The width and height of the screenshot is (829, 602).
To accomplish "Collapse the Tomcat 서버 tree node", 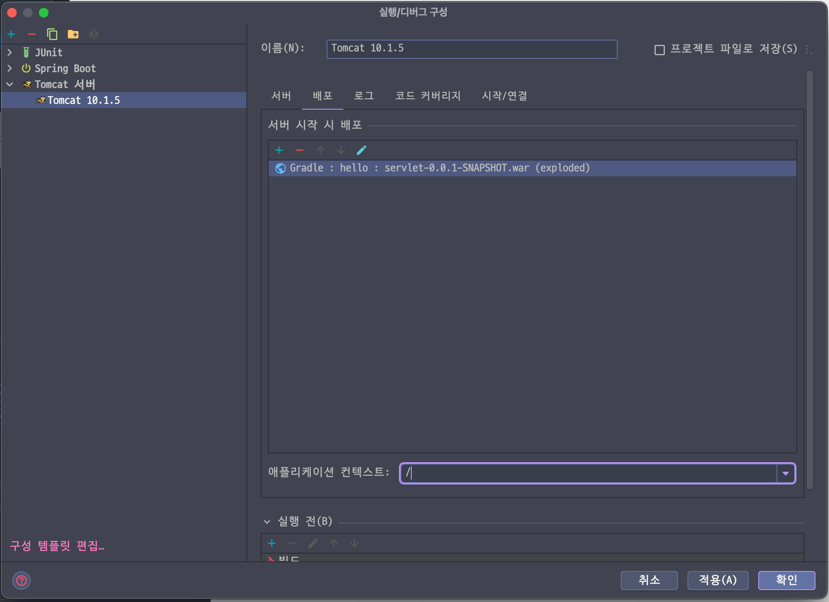I will pyautogui.click(x=10, y=84).
